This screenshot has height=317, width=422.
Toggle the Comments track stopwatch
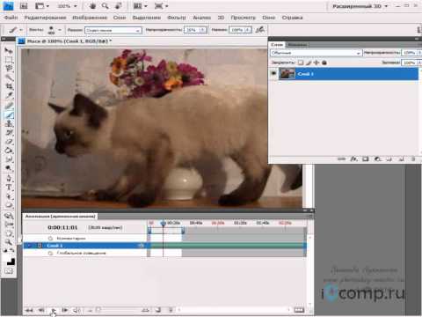pos(50,238)
